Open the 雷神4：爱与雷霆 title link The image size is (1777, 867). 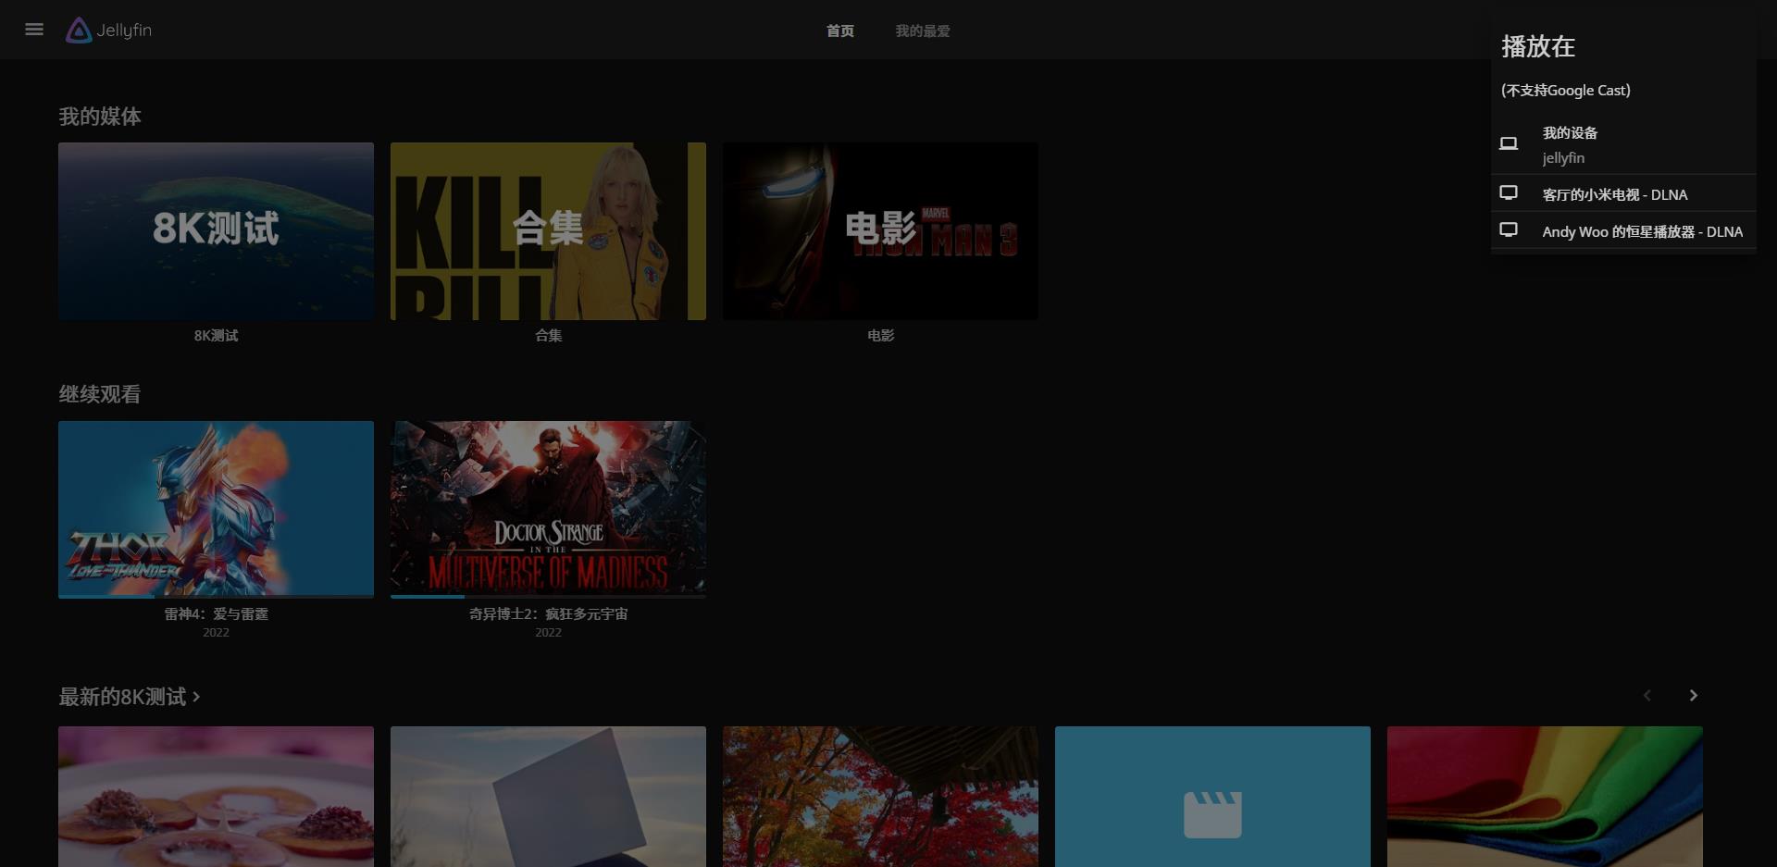point(216,613)
